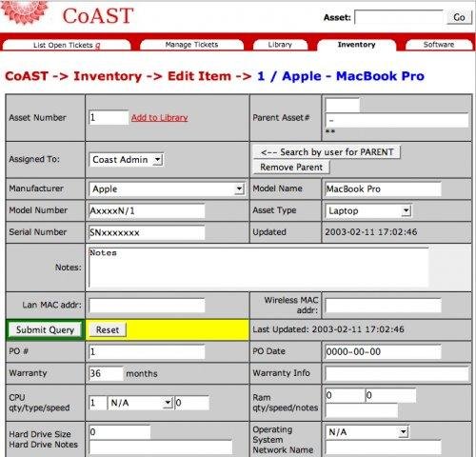The height and width of the screenshot is (457, 476).
Task: Open the List Open Tickets tab
Action: (67, 45)
